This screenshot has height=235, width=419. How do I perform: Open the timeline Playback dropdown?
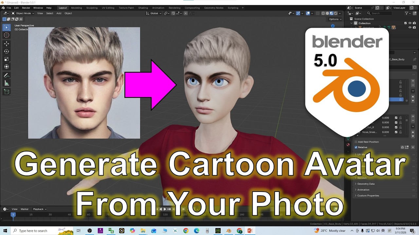[x=40, y=209]
